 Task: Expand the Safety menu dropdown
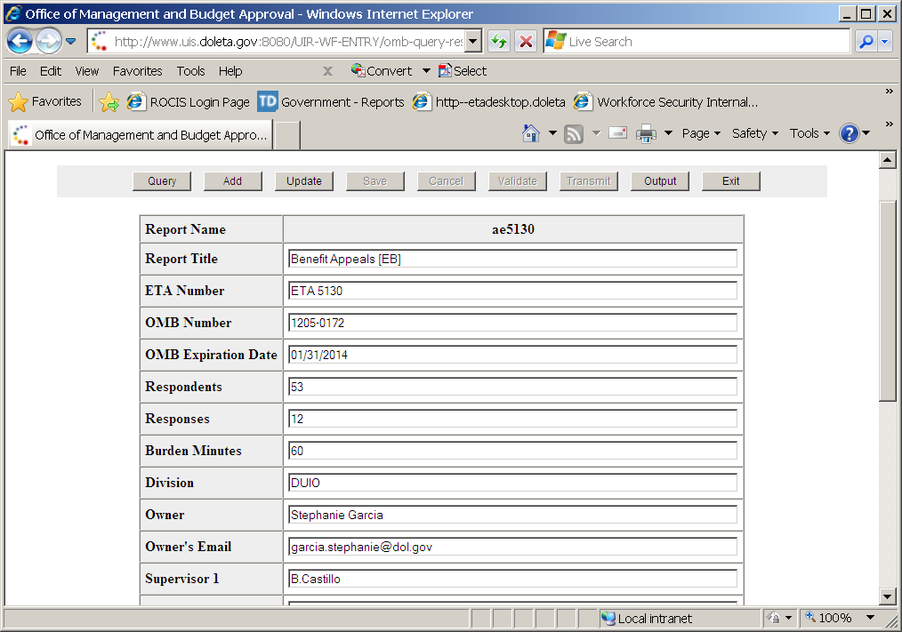click(x=754, y=133)
